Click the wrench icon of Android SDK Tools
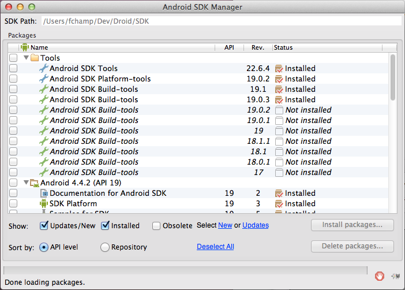This screenshot has height=290, width=405. [x=44, y=68]
